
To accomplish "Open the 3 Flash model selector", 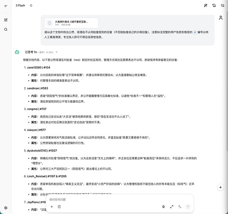I will [21, 6].
